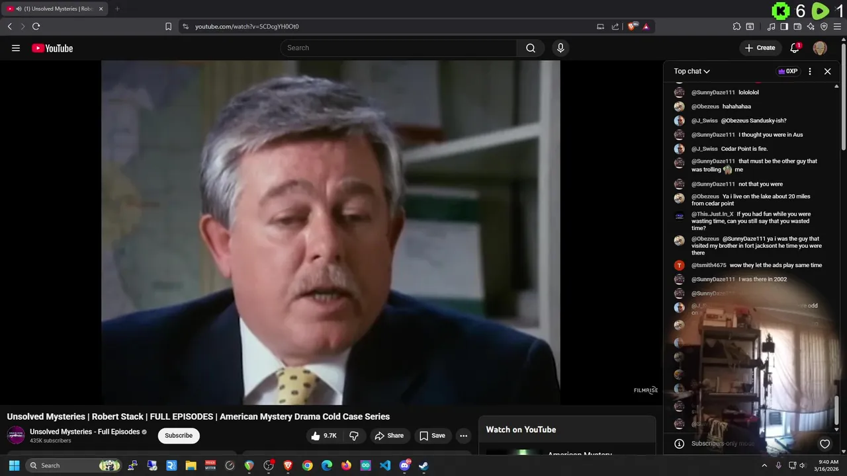Share page icon in address bar
The width and height of the screenshot is (847, 476).
615,26
